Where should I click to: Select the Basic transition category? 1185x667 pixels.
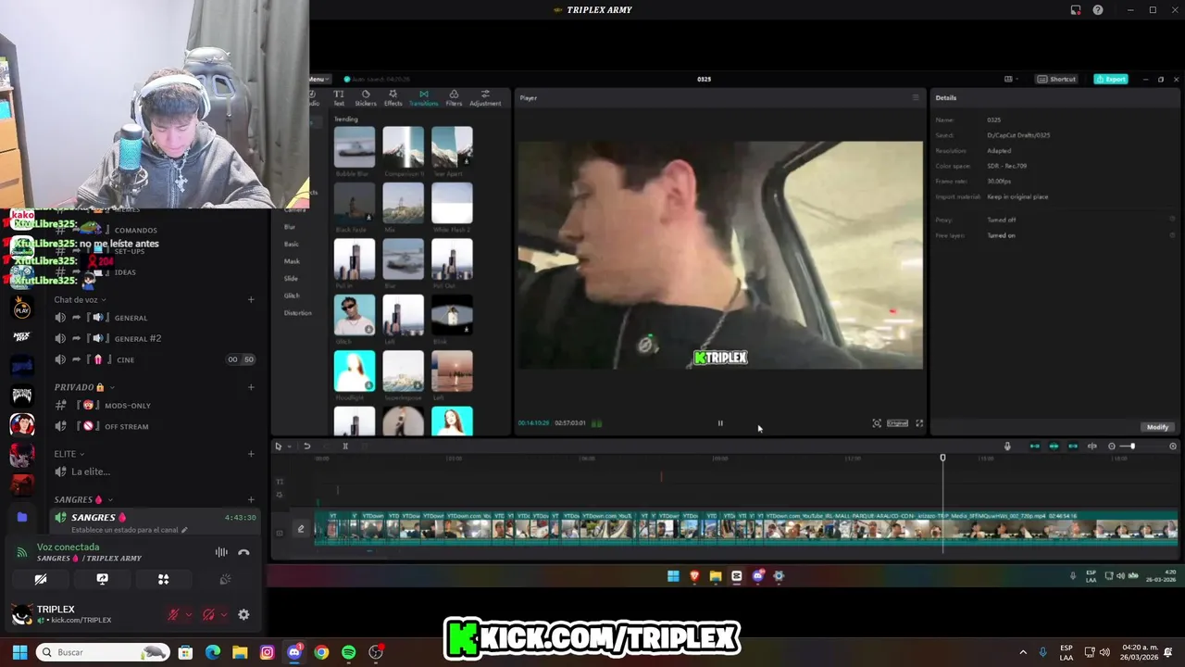click(292, 244)
